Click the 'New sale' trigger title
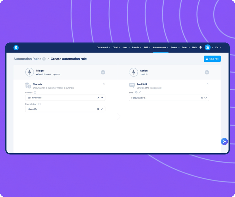Viewport: 235px width, 197px height. click(37, 84)
